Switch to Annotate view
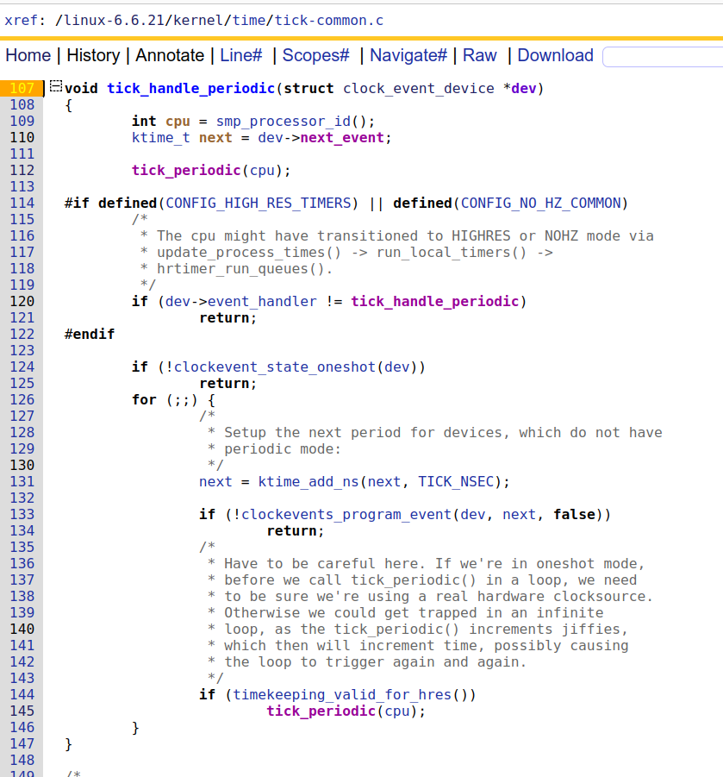The width and height of the screenshot is (723, 777). [x=170, y=55]
